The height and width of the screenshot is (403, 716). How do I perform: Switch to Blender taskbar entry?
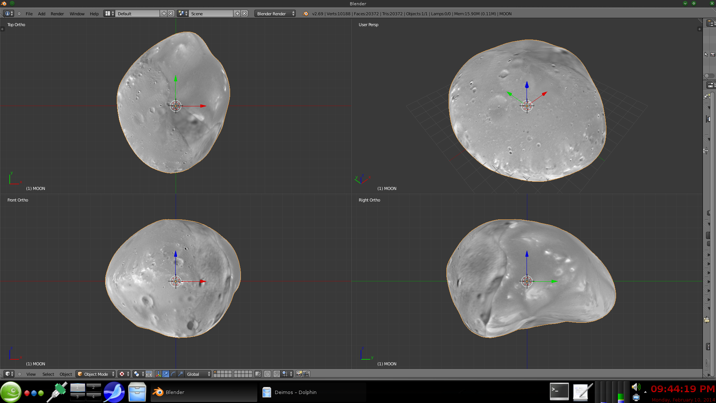click(x=204, y=392)
